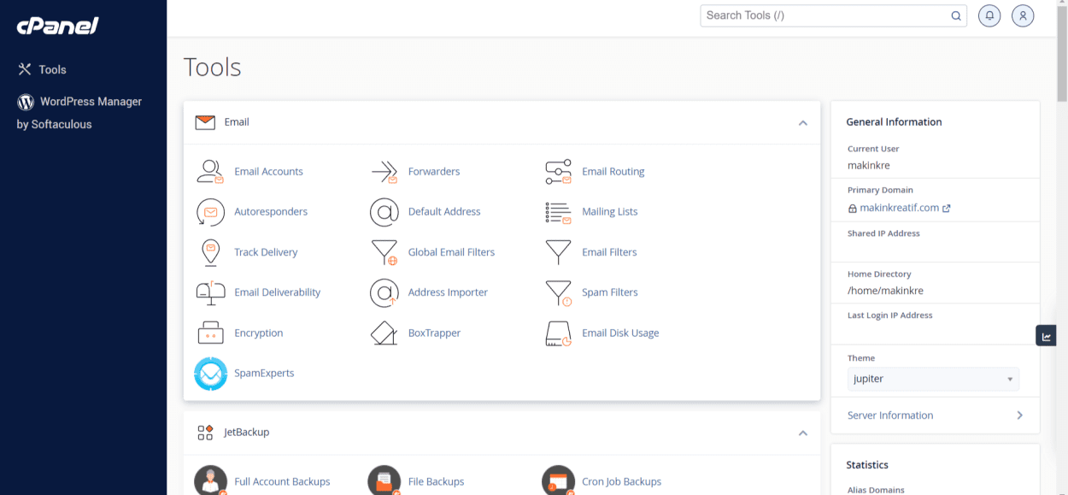The image size is (1068, 495).
Task: Open the user account icon
Action: click(1023, 15)
